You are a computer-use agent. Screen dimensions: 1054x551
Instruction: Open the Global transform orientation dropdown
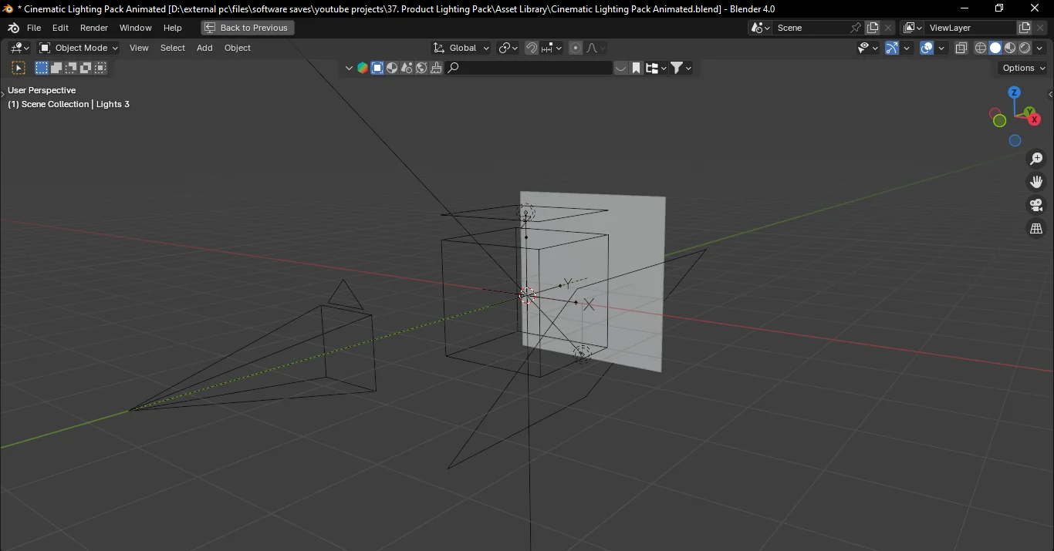pos(461,48)
